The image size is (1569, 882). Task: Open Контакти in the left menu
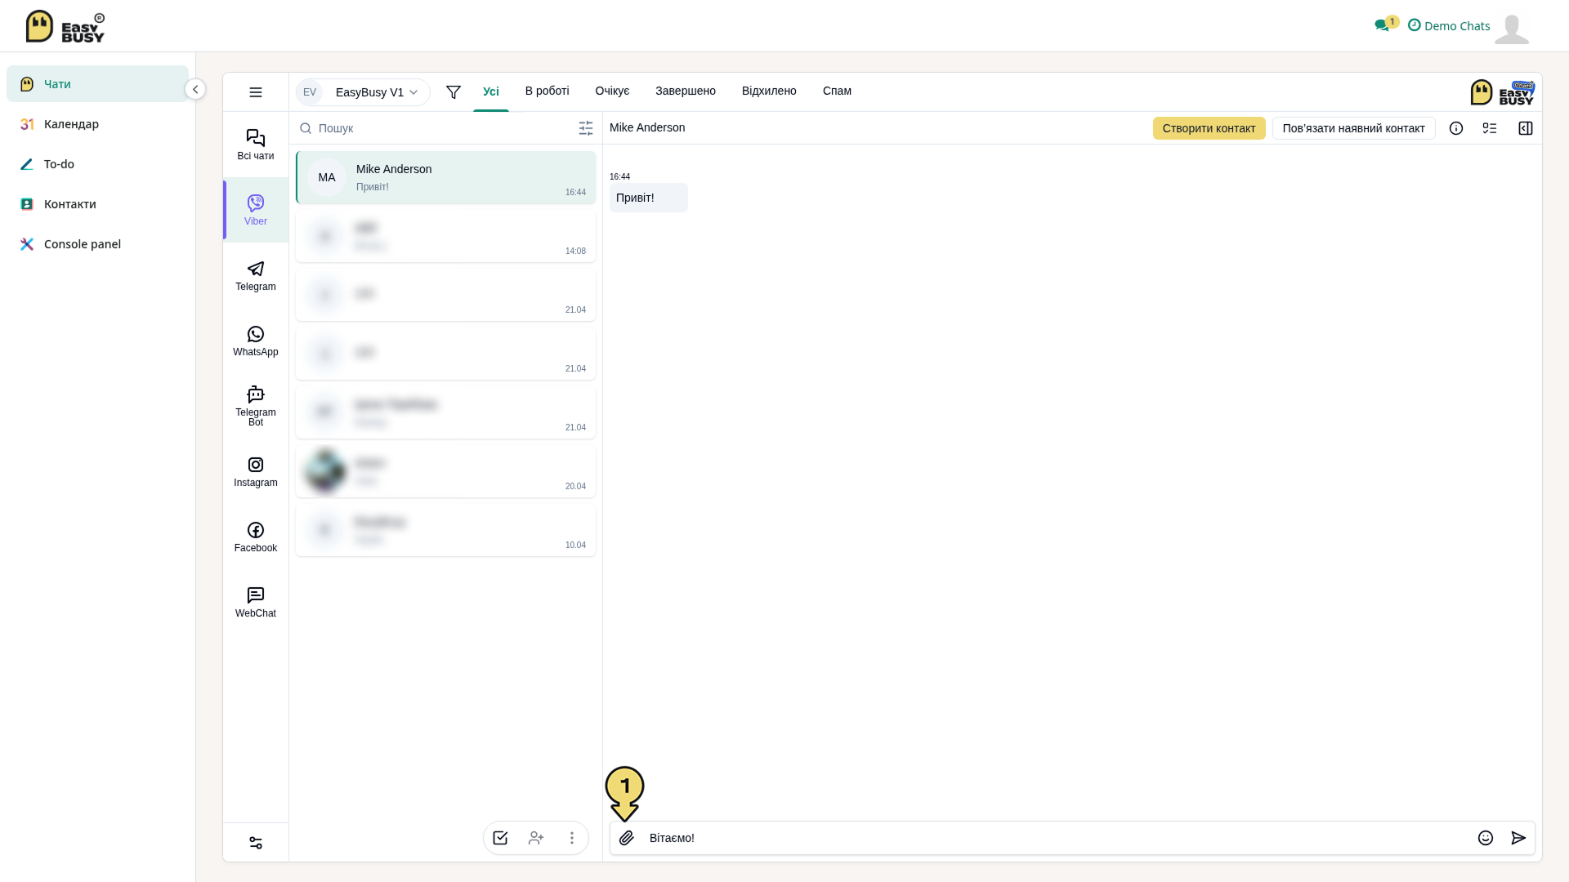pos(97,204)
